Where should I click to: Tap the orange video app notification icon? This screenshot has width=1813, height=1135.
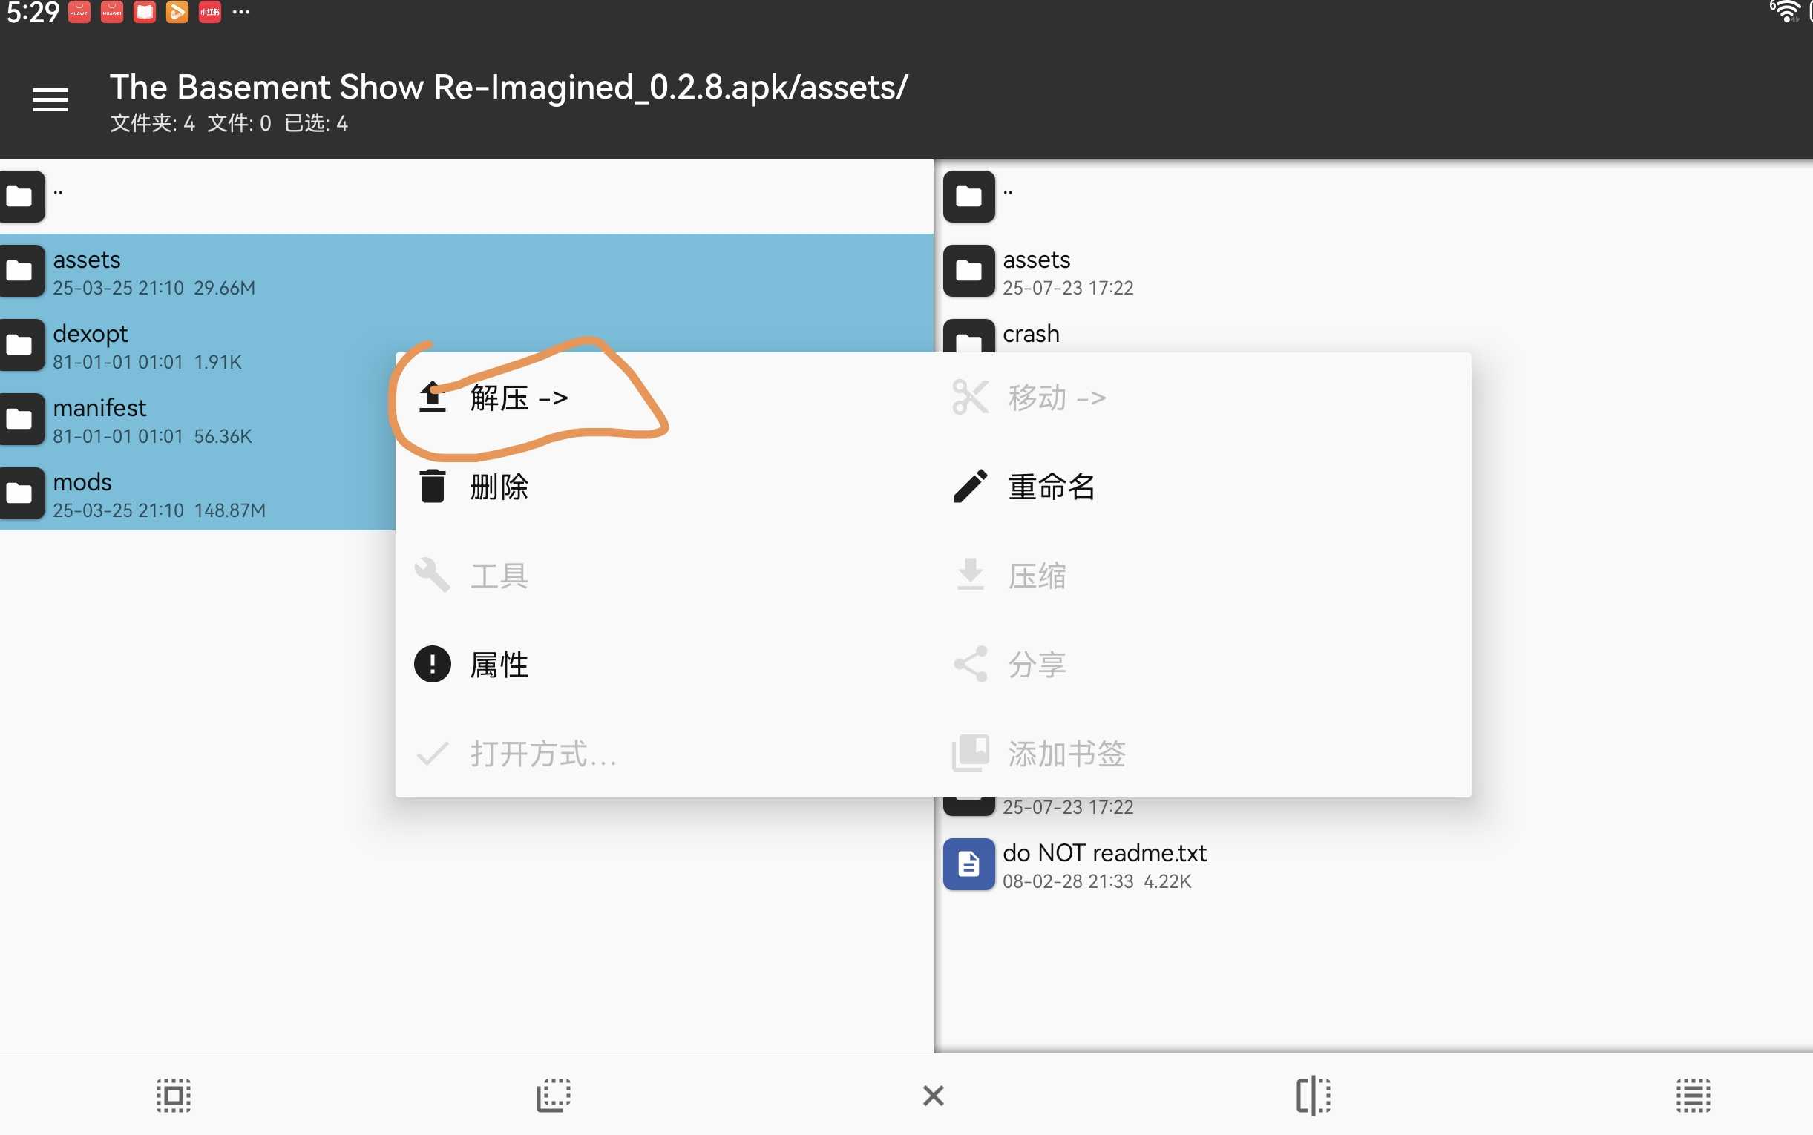click(177, 12)
